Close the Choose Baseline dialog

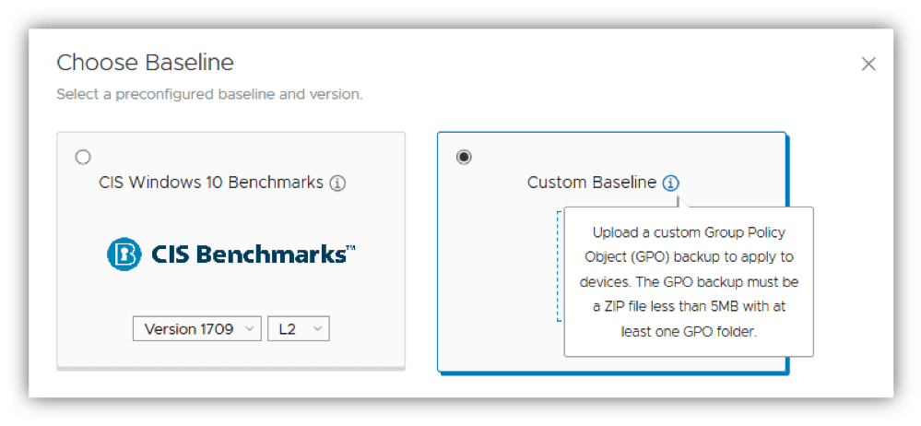tap(868, 64)
